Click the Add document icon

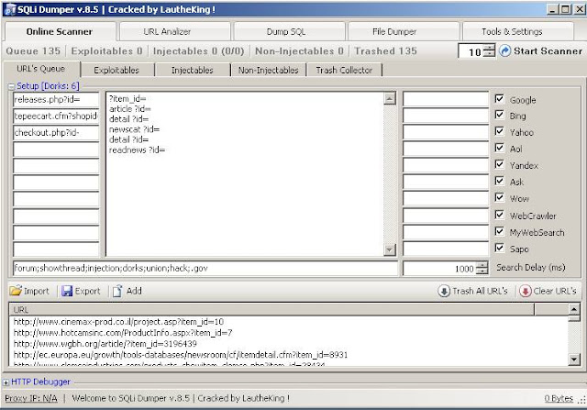pyautogui.click(x=117, y=291)
